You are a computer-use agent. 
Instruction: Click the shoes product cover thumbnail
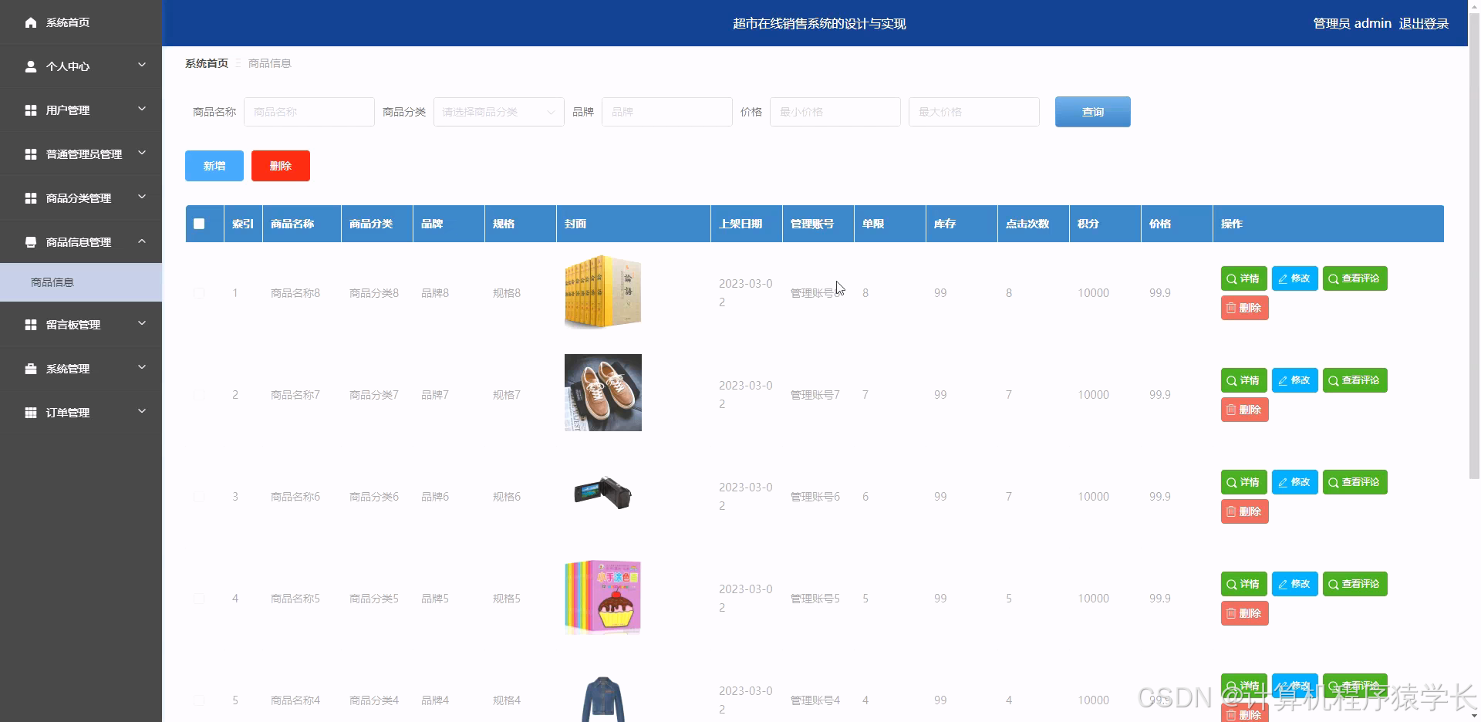[602, 393]
